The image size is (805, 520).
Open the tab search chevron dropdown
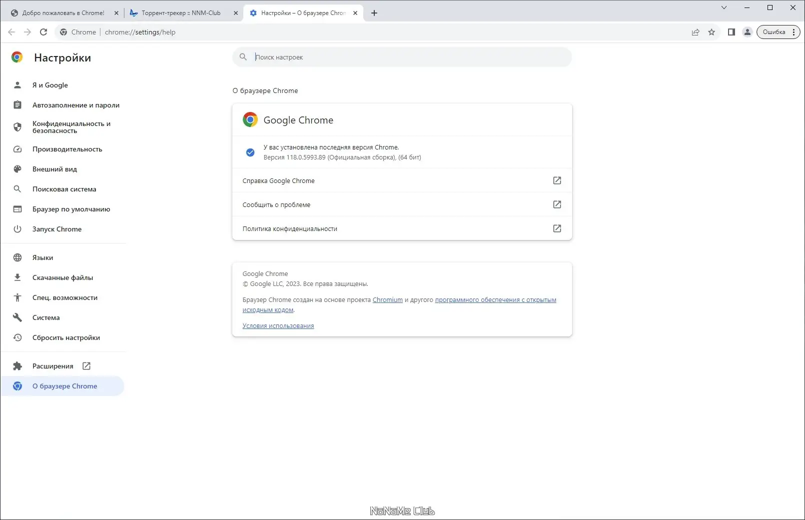724,7
